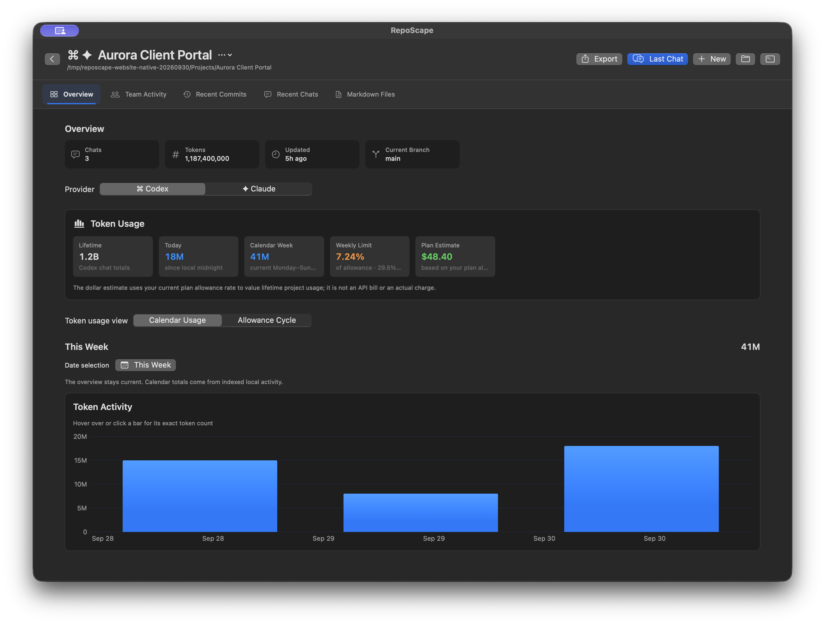Viewport: 825px width, 625px height.
Task: Switch to Recent Commits tab
Action: [x=215, y=94]
